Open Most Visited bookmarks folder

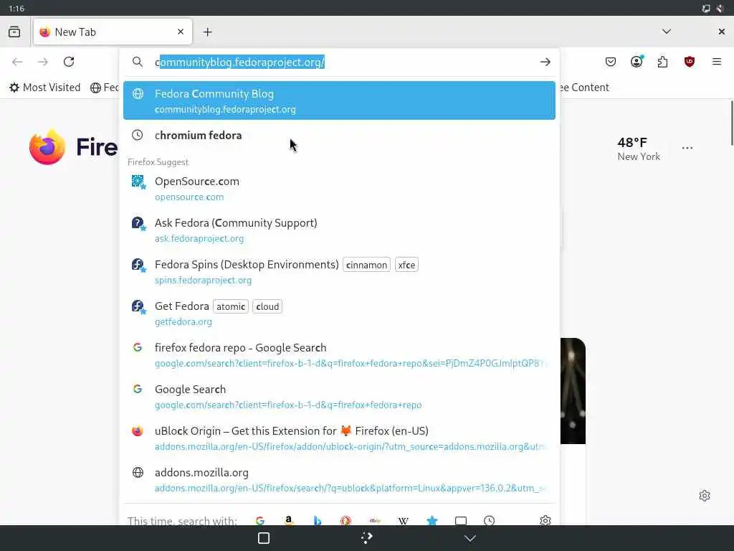45,88
